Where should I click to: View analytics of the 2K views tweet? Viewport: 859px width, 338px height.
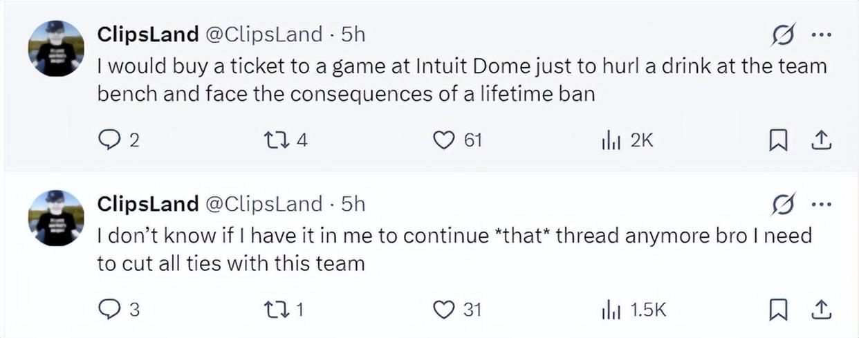point(610,141)
